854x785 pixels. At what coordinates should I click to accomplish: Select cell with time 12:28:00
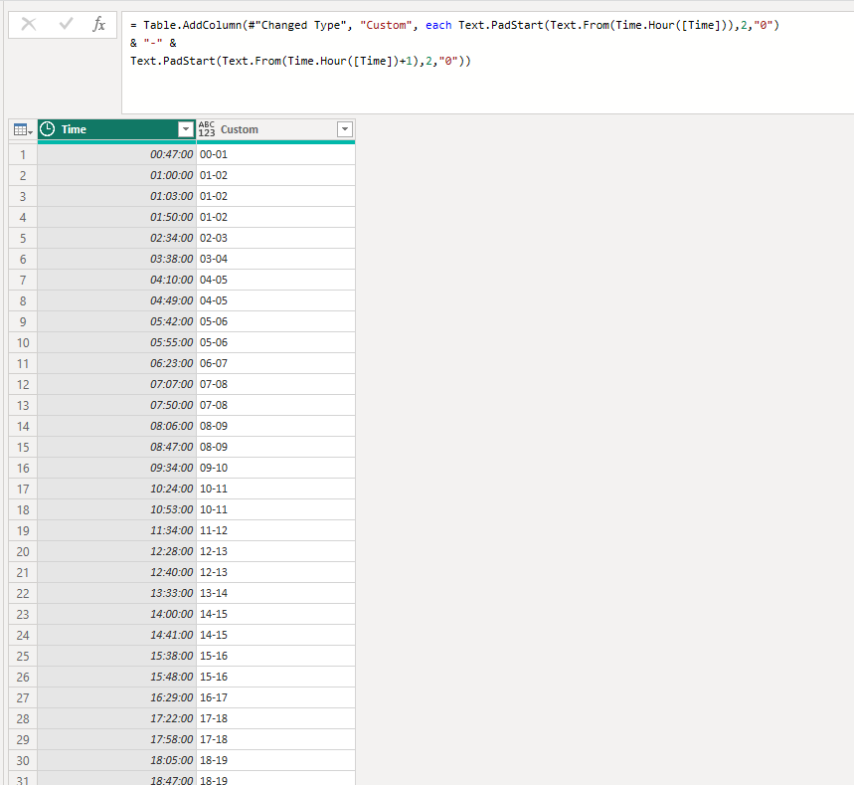tap(116, 551)
